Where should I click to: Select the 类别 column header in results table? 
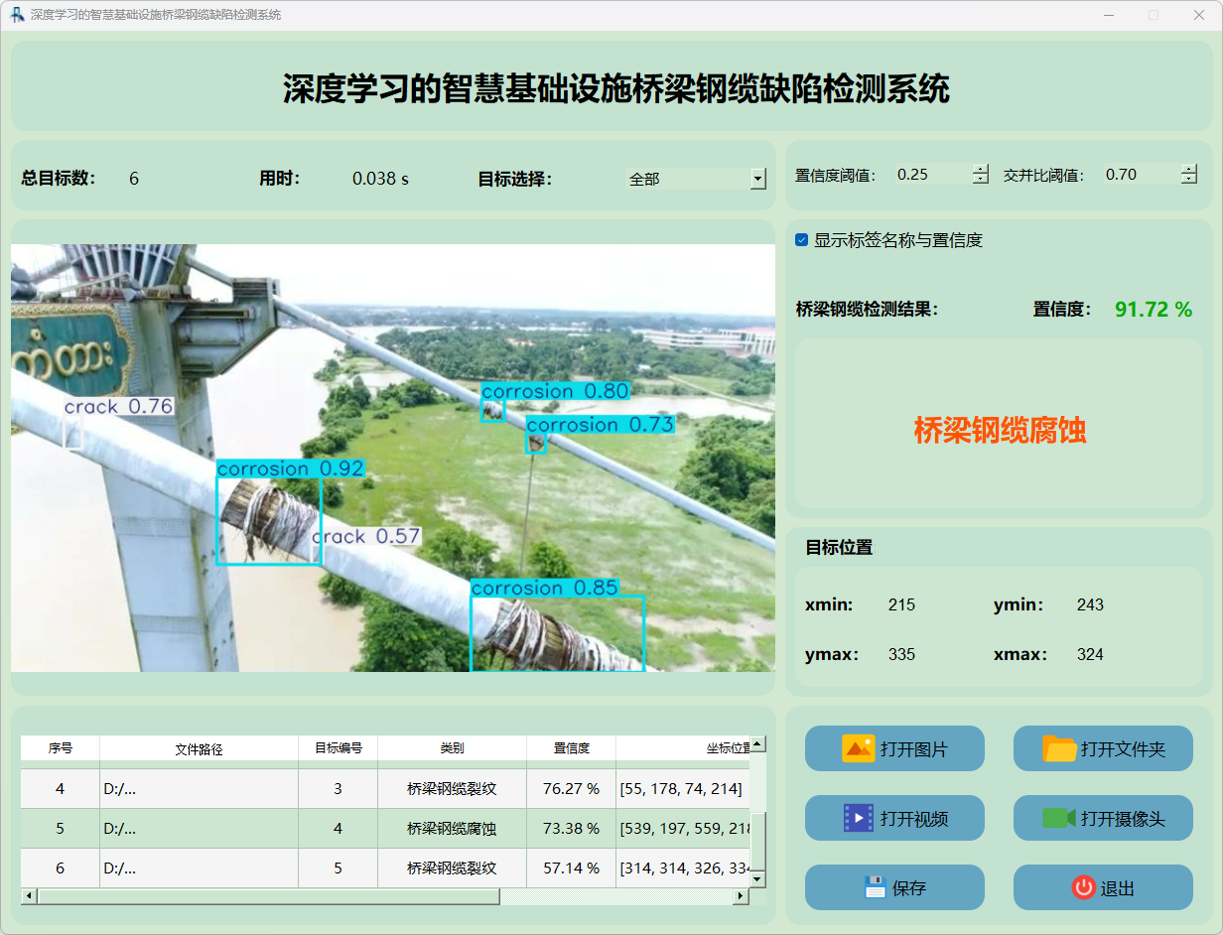click(452, 748)
